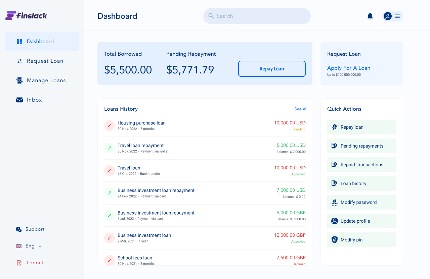Log out using the Logout link
430x279 pixels.
tap(35, 263)
